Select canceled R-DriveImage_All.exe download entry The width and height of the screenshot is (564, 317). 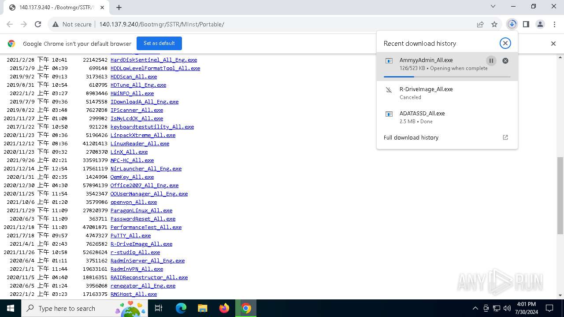(x=447, y=93)
